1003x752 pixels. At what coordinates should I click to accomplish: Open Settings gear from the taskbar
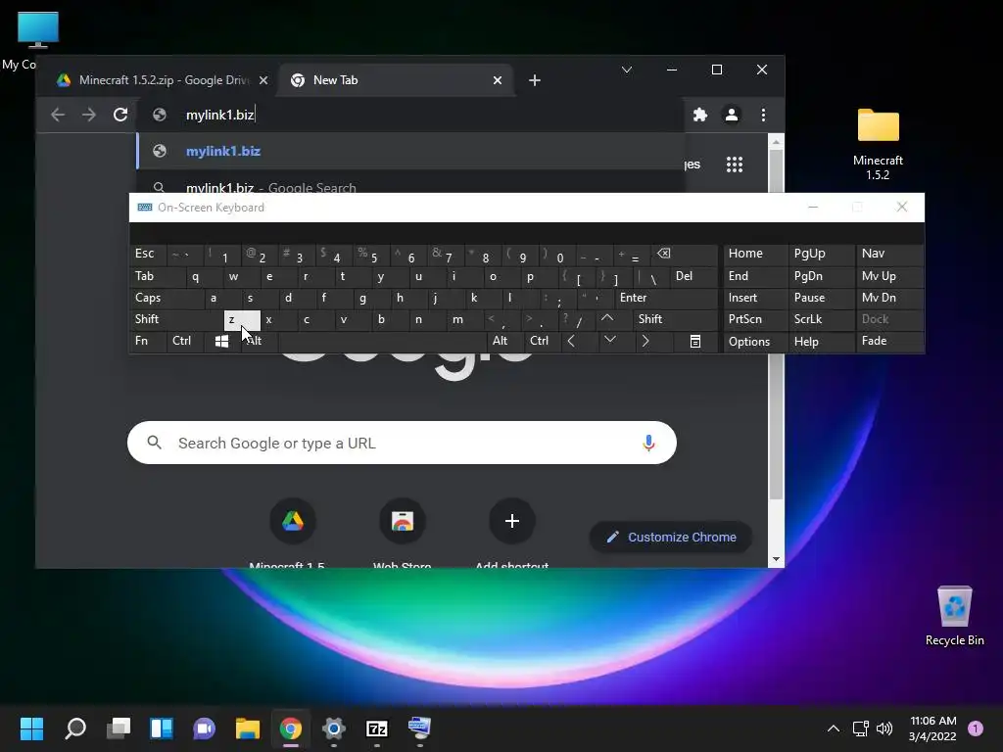(334, 728)
